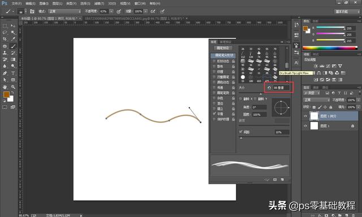Screen dimensions: 362x217
Task: Select the Lasso tool
Action: tap(5, 33)
